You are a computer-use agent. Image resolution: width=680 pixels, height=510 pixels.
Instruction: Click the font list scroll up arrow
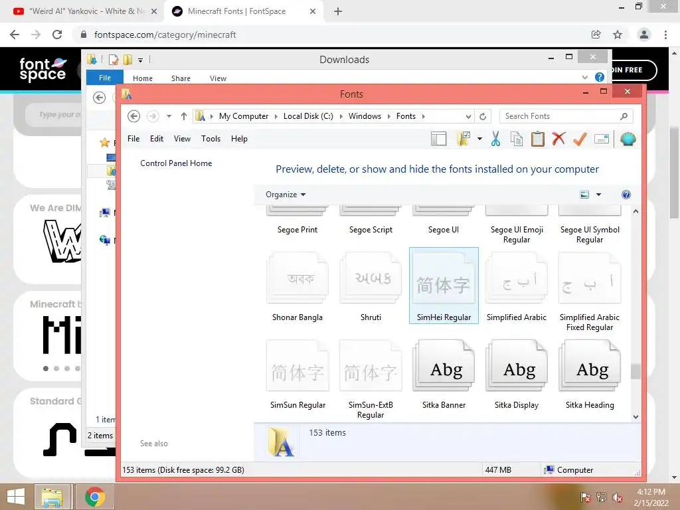point(636,212)
